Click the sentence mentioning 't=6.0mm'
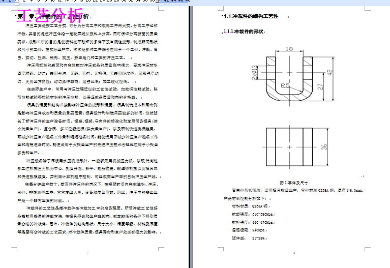This screenshot has width=390, height=268. coord(298,190)
